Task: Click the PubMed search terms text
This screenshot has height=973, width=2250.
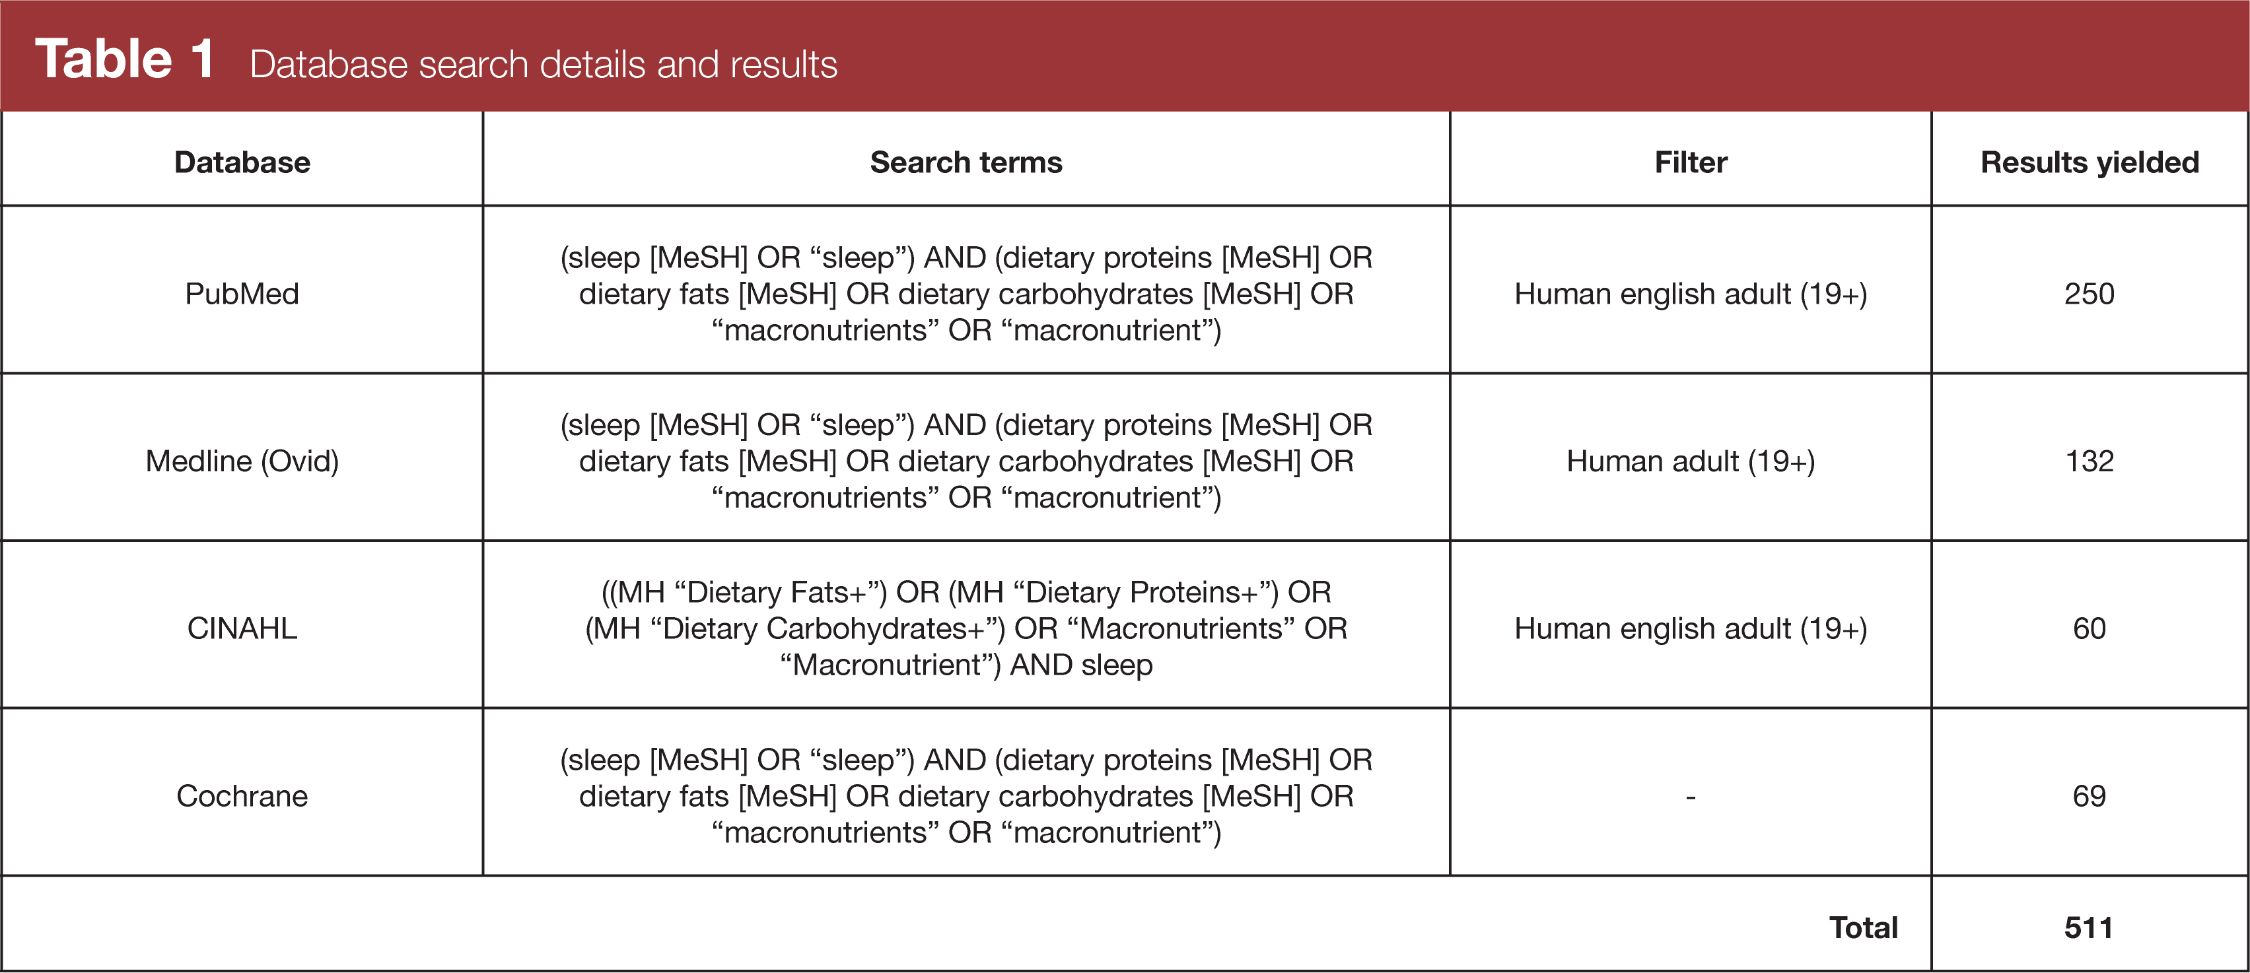Action: (x=966, y=294)
